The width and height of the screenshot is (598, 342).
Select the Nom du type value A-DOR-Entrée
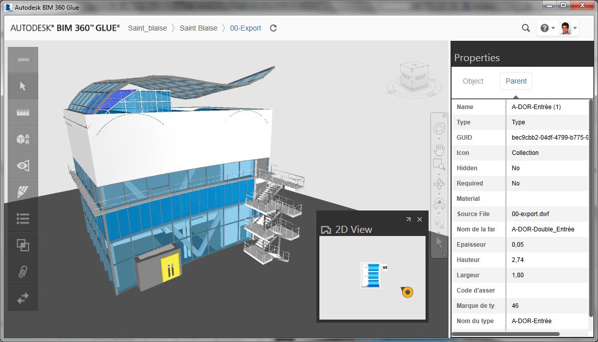pos(532,321)
